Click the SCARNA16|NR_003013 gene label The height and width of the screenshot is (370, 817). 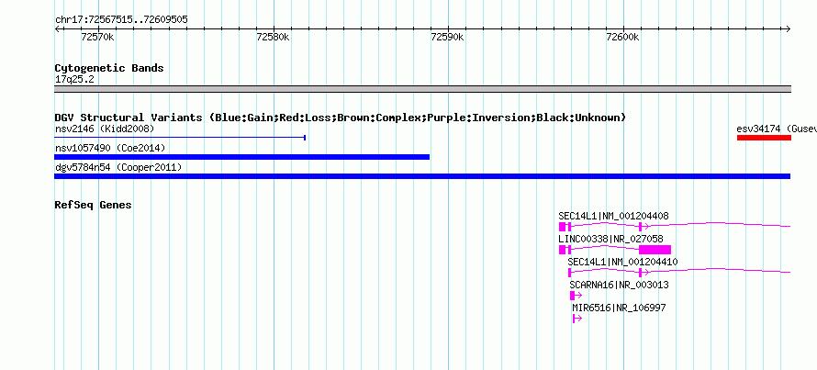click(x=619, y=285)
